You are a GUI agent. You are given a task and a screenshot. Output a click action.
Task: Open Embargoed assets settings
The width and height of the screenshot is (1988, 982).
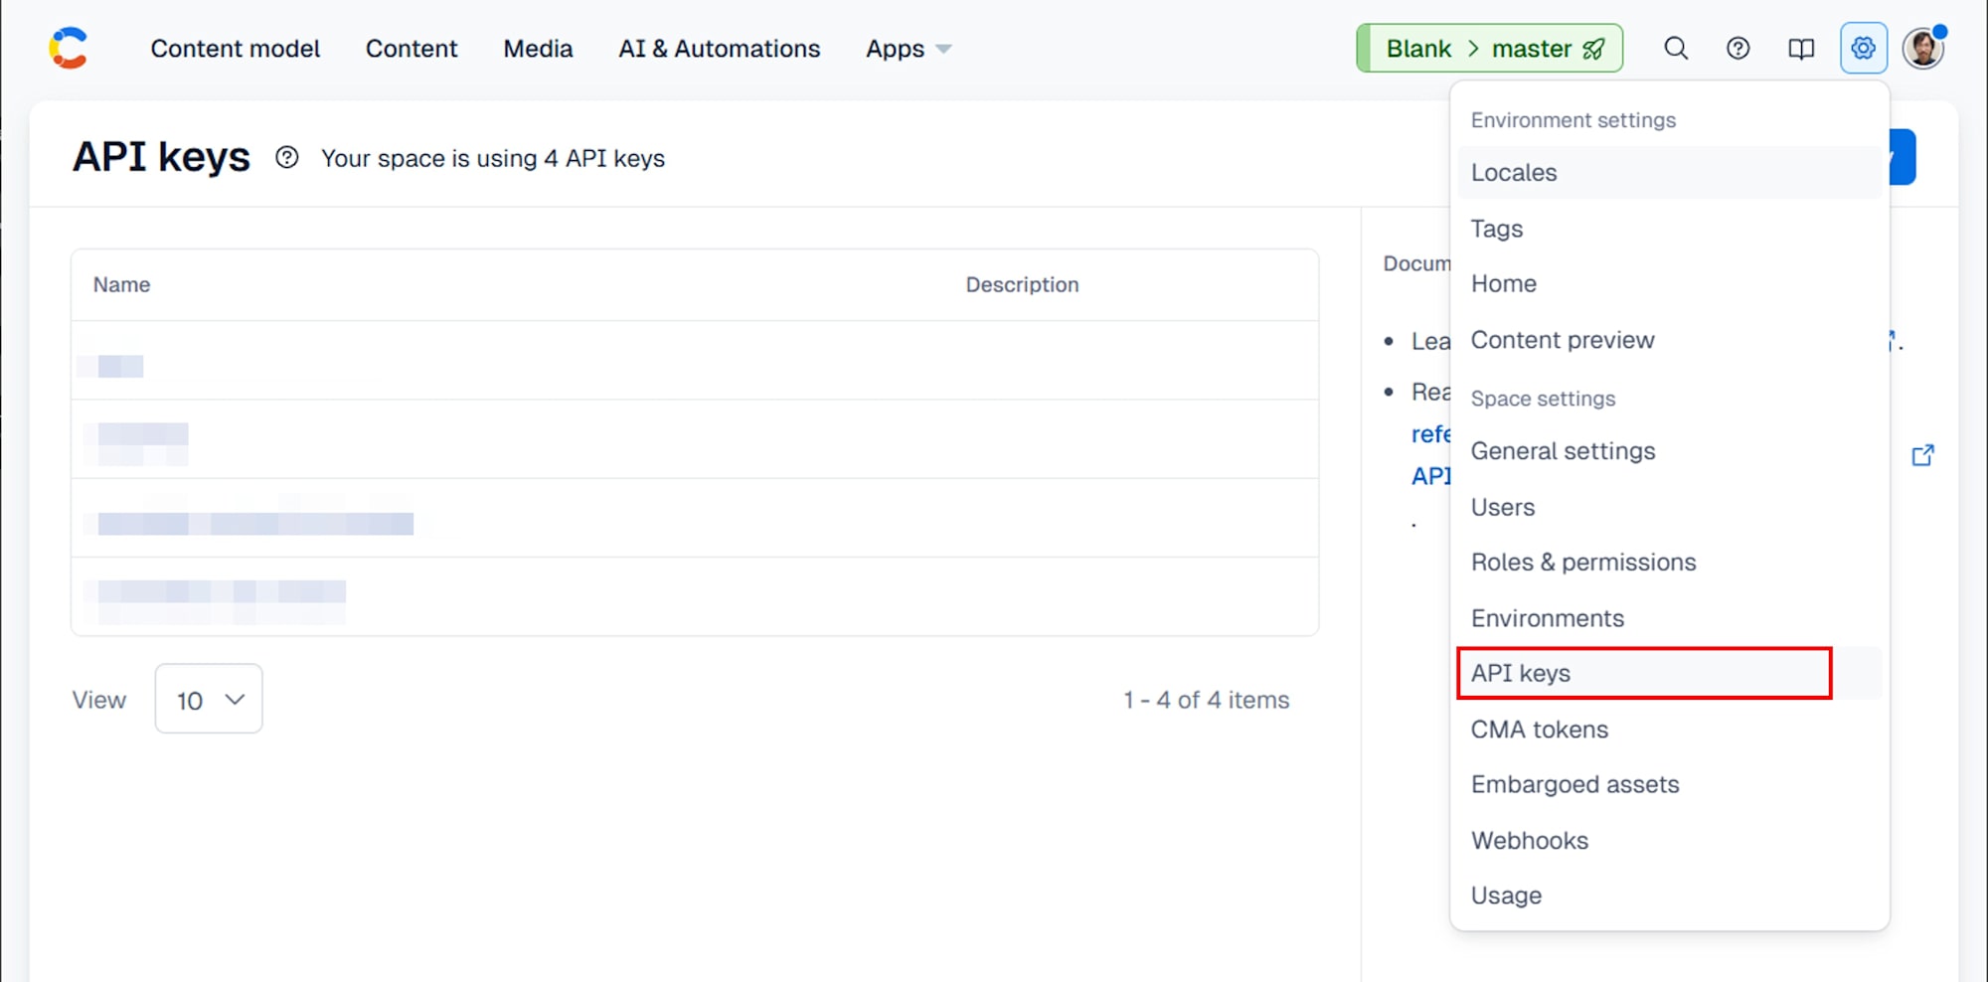coord(1574,785)
